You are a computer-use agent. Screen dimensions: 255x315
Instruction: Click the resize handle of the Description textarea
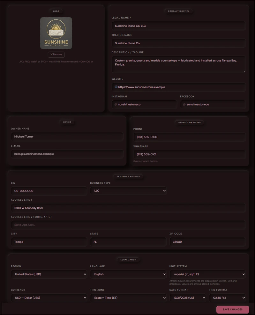point(244,71)
